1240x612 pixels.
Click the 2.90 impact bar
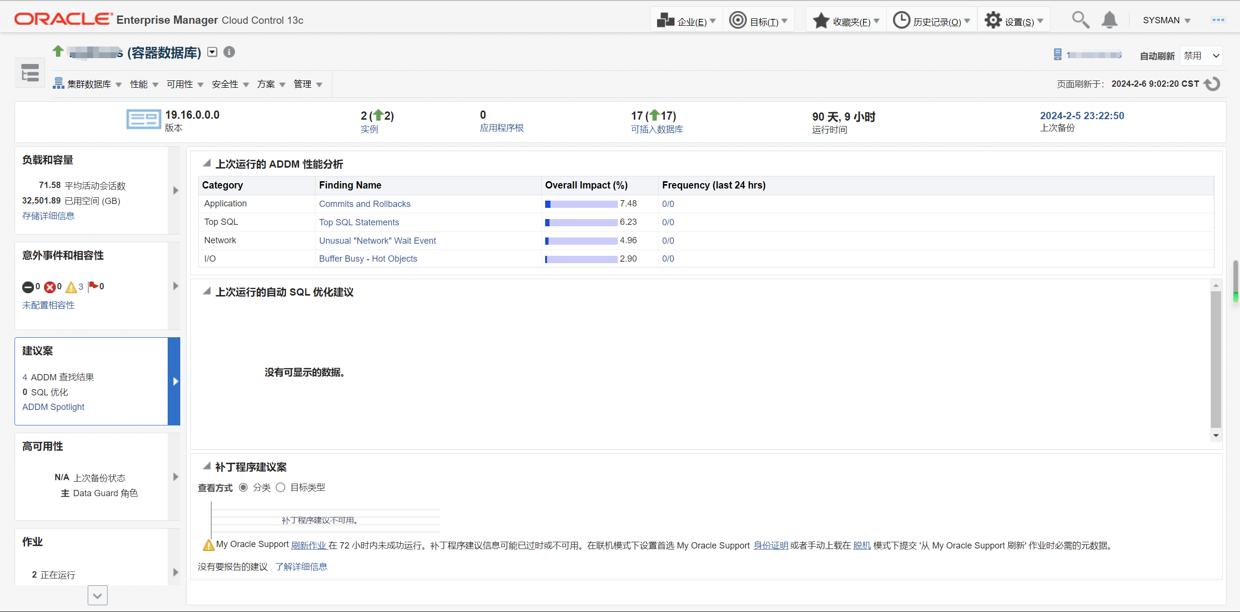pyautogui.click(x=581, y=259)
